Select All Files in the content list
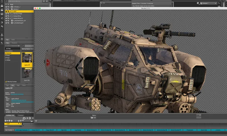The width and height of the screenshot is (227, 136). [x=12, y=48]
